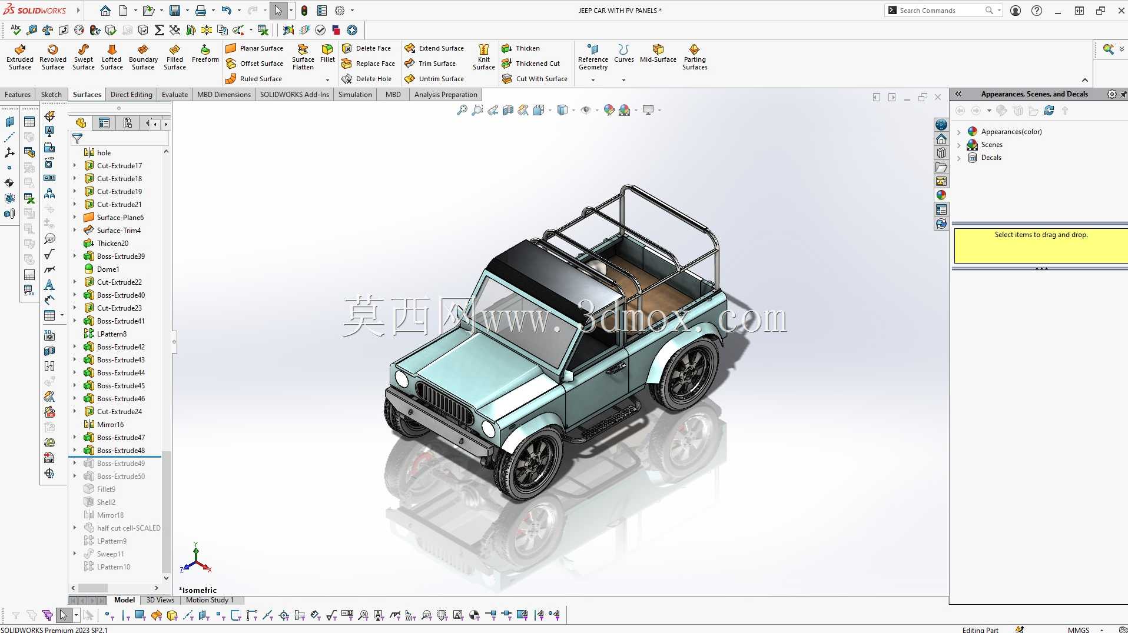The image size is (1128, 633).
Task: Expand the Cut-Extrude17 feature
Action: click(75, 166)
